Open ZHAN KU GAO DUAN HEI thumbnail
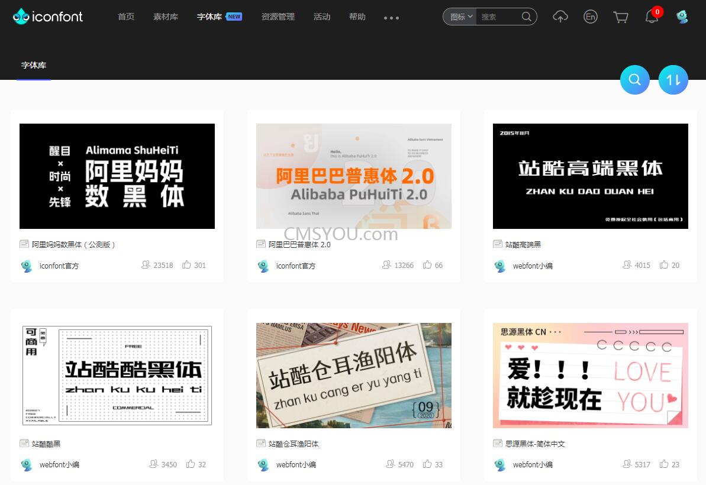The width and height of the screenshot is (706, 485). point(590,176)
